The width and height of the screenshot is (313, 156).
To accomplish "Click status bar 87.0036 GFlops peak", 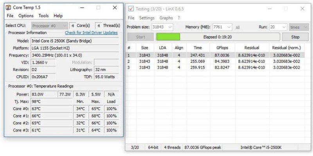I will [203, 147].
